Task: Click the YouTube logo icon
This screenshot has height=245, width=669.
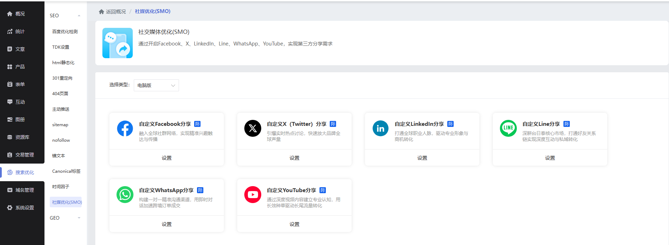Action: 253,195
